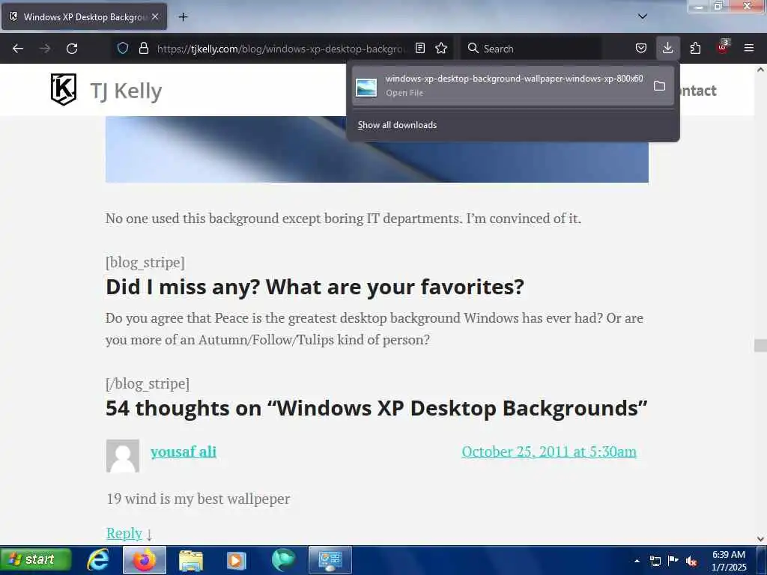The image size is (767, 575).
Task: Click the [/blog_stripe] closing text
Action: click(148, 383)
